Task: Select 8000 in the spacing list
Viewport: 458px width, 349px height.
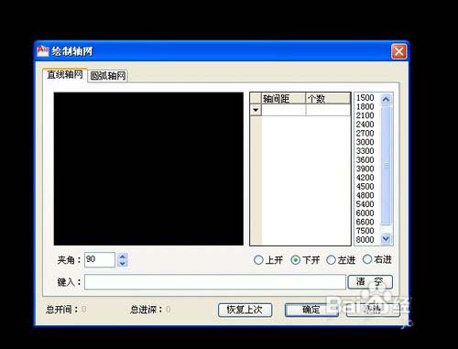Action: pos(365,239)
